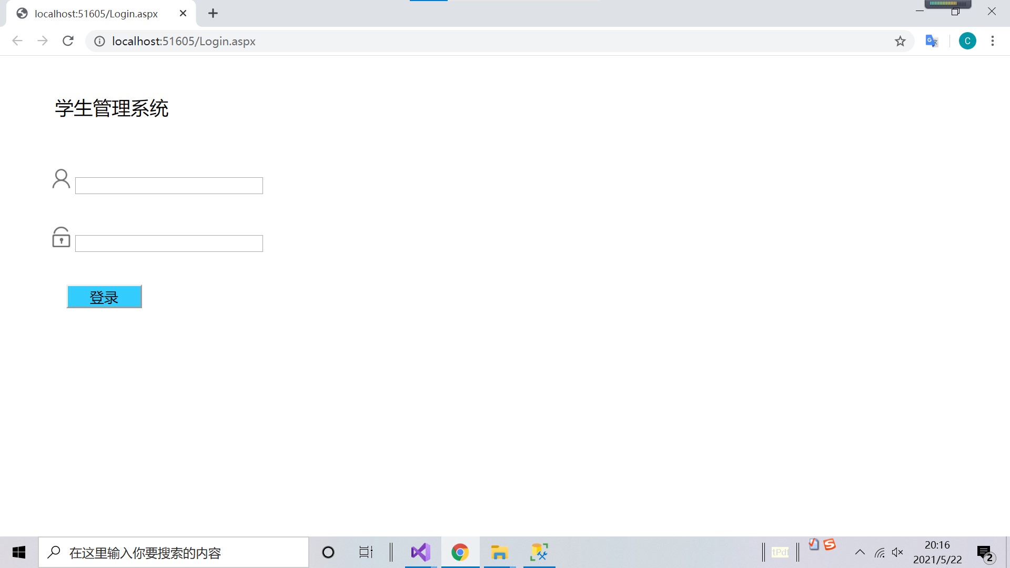Click the Sogou input method tray icon

click(830, 544)
